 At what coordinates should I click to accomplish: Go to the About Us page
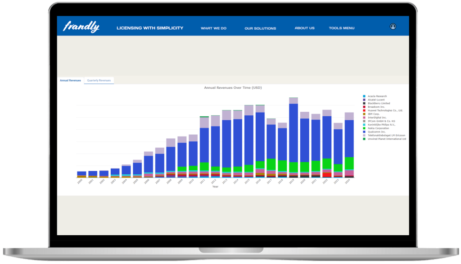[304, 28]
